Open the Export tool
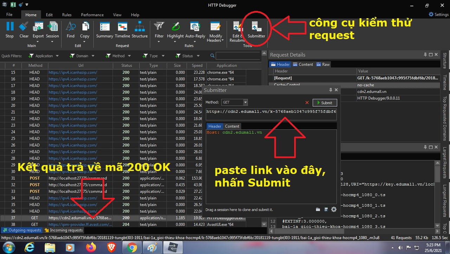Viewport: 450px width, 254px height. pyautogui.click(x=38, y=30)
